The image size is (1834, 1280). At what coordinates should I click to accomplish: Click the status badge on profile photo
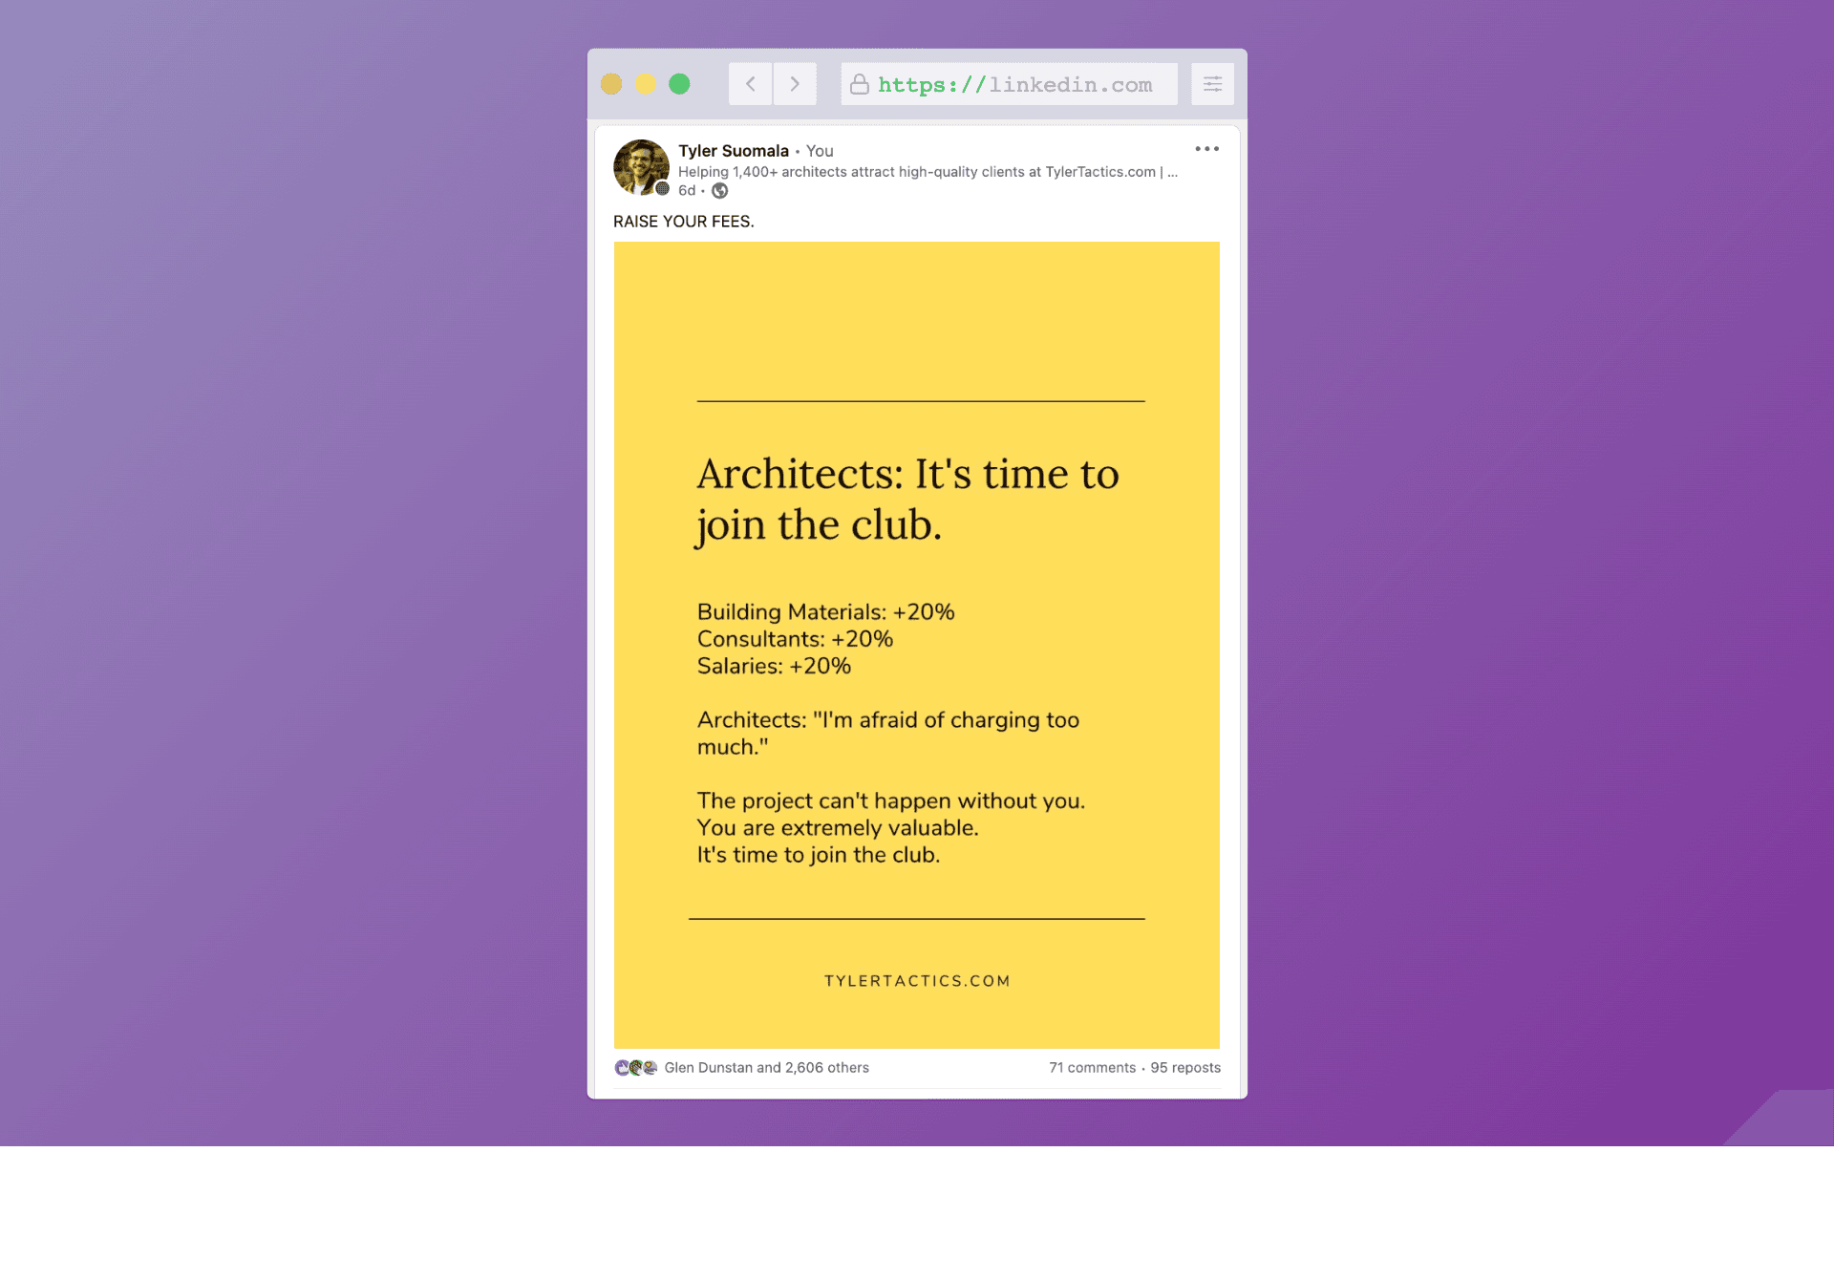663,188
